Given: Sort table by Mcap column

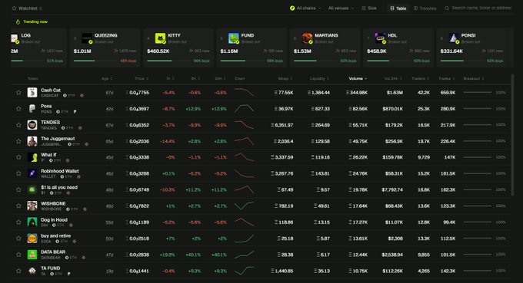Looking at the screenshot, I should [285, 78].
